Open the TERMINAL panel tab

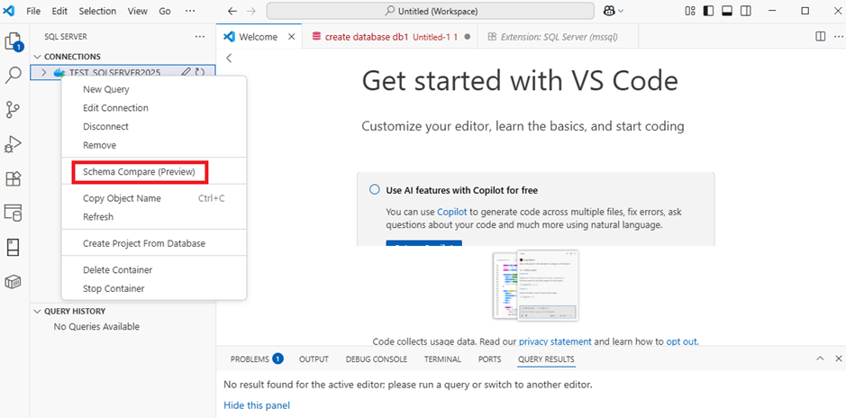[x=442, y=359]
